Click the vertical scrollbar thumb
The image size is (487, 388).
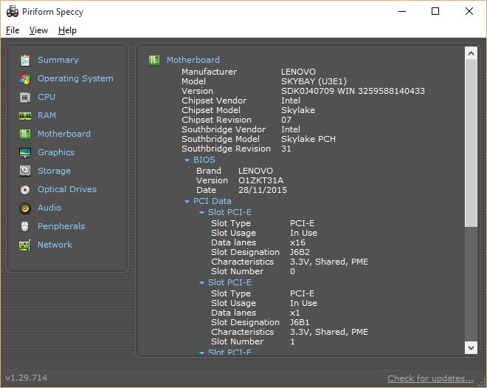coord(471,143)
